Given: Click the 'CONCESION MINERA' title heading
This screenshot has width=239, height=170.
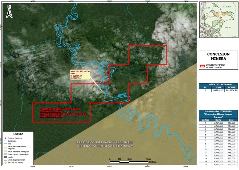Looking at the screenshot, I should point(218,56).
